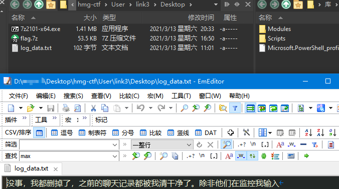Click the Print icon

(x=66, y=108)
